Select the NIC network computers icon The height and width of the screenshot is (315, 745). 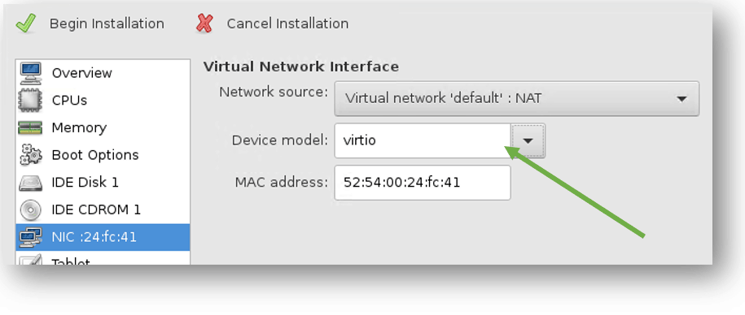coord(30,237)
